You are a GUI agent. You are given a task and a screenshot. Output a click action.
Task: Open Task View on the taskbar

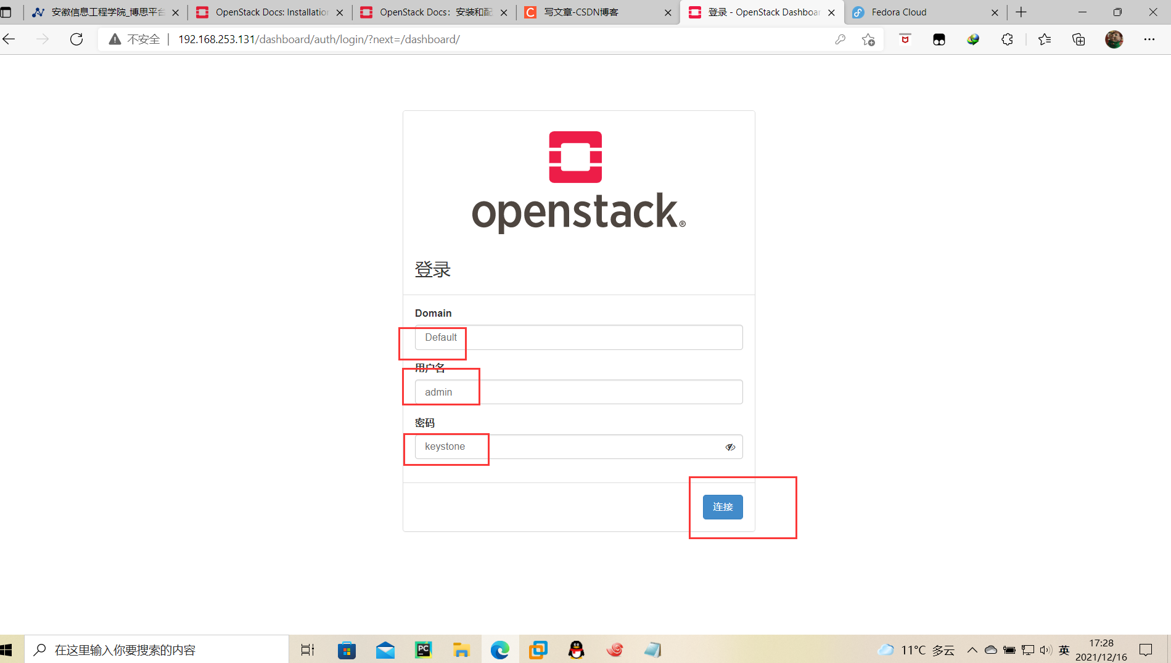pyautogui.click(x=308, y=649)
